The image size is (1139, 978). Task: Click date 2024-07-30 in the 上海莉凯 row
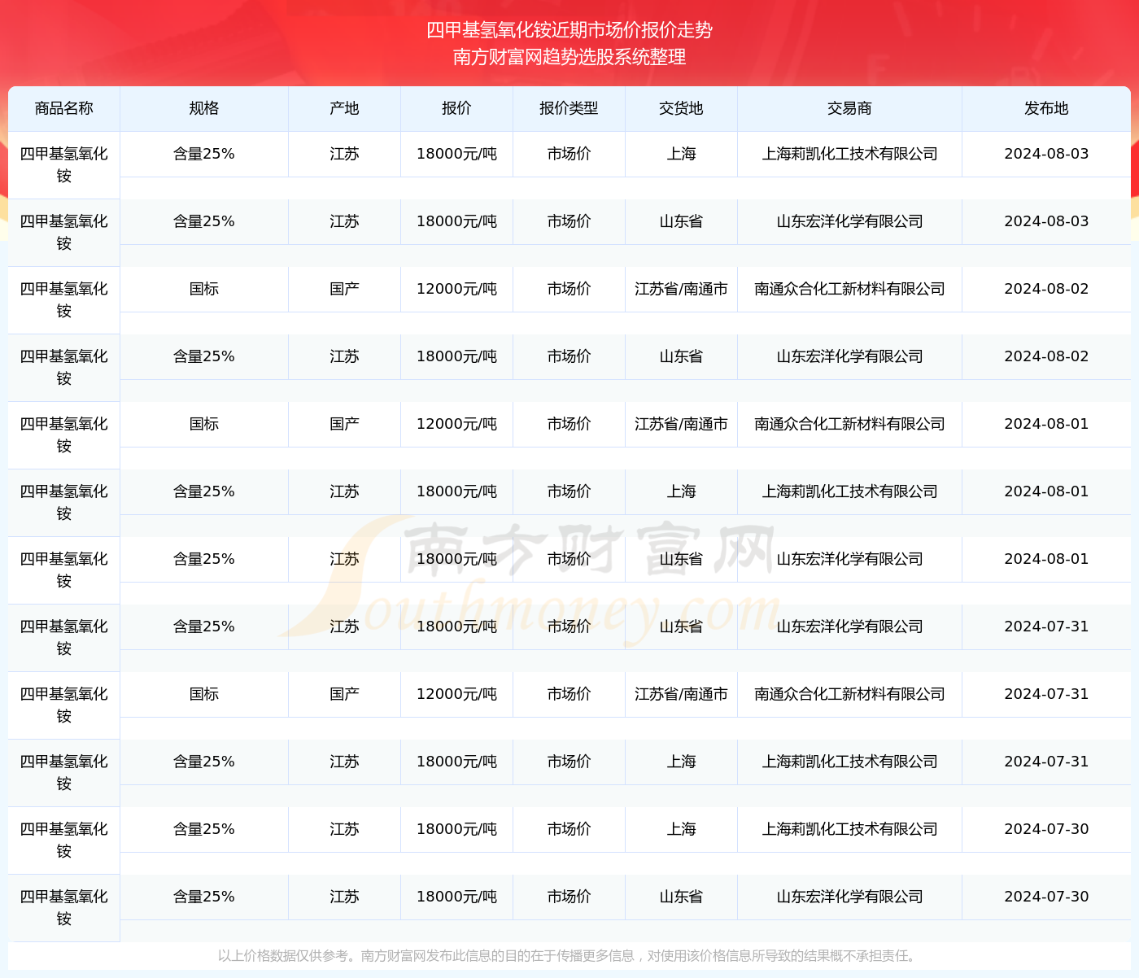(1046, 829)
